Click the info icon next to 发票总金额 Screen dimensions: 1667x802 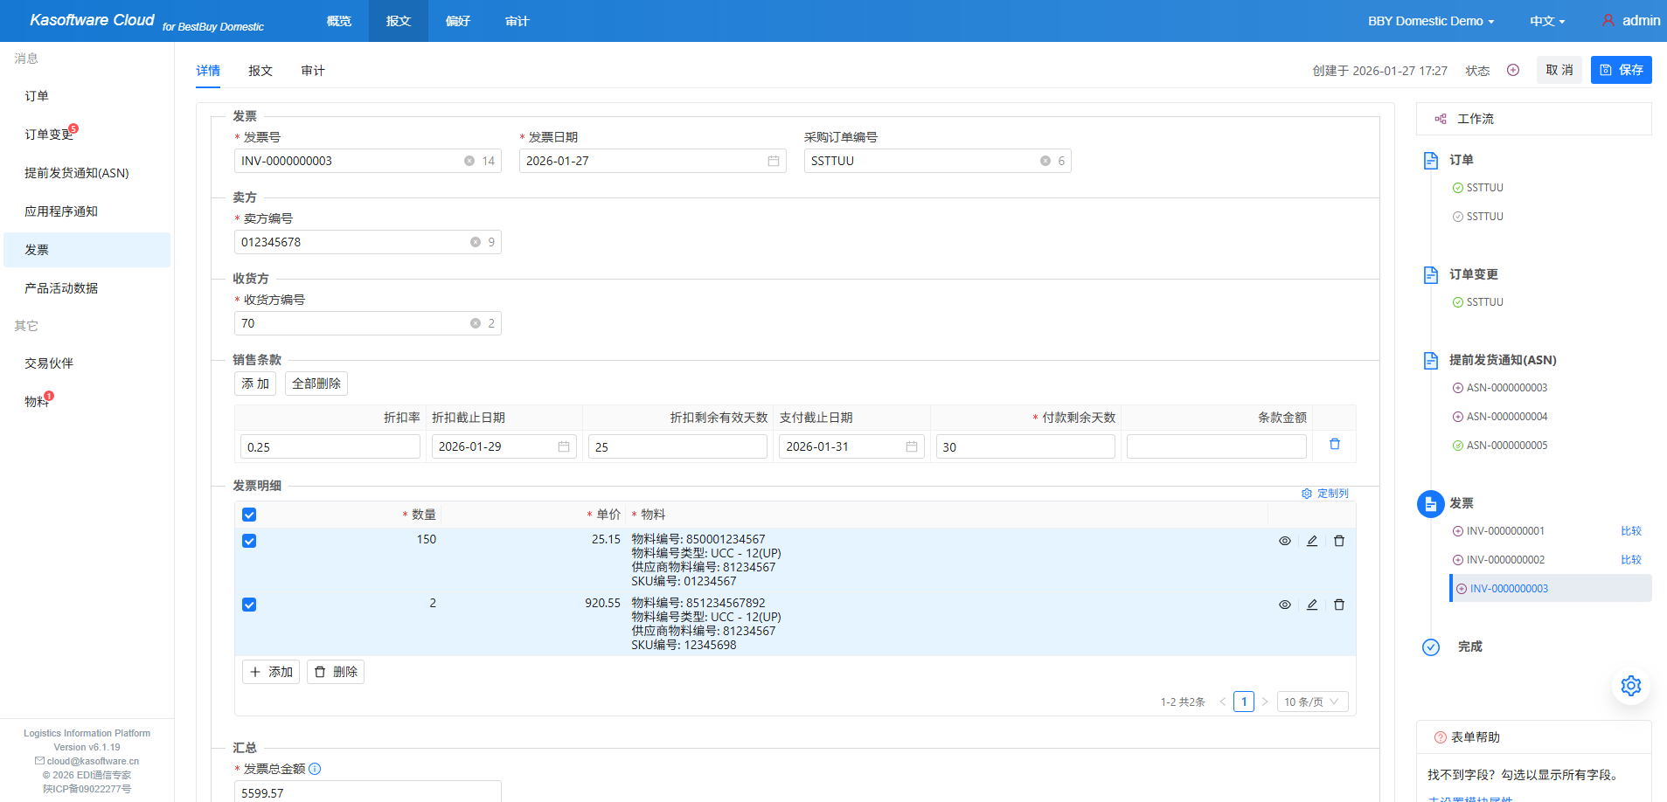pyautogui.click(x=315, y=769)
